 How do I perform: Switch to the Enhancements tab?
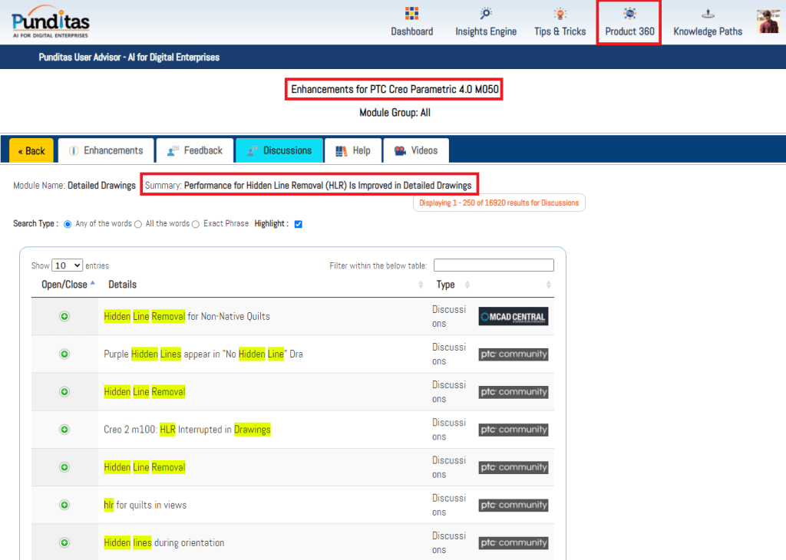(105, 150)
